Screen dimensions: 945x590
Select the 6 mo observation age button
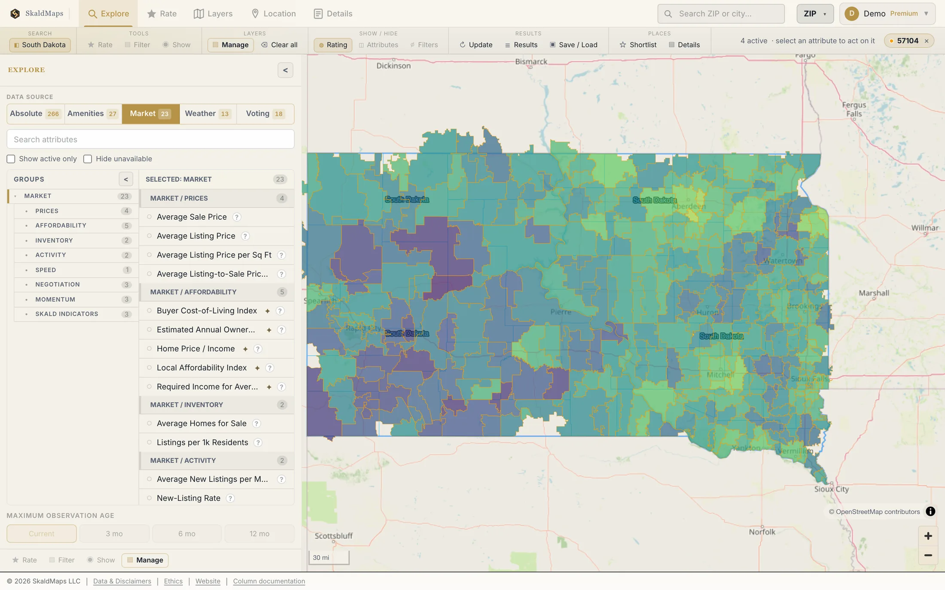187,534
